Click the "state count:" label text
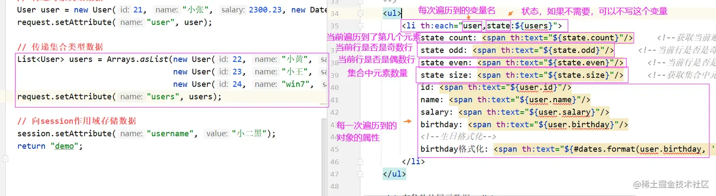Viewport: 716px width, 196px height. coord(449,38)
